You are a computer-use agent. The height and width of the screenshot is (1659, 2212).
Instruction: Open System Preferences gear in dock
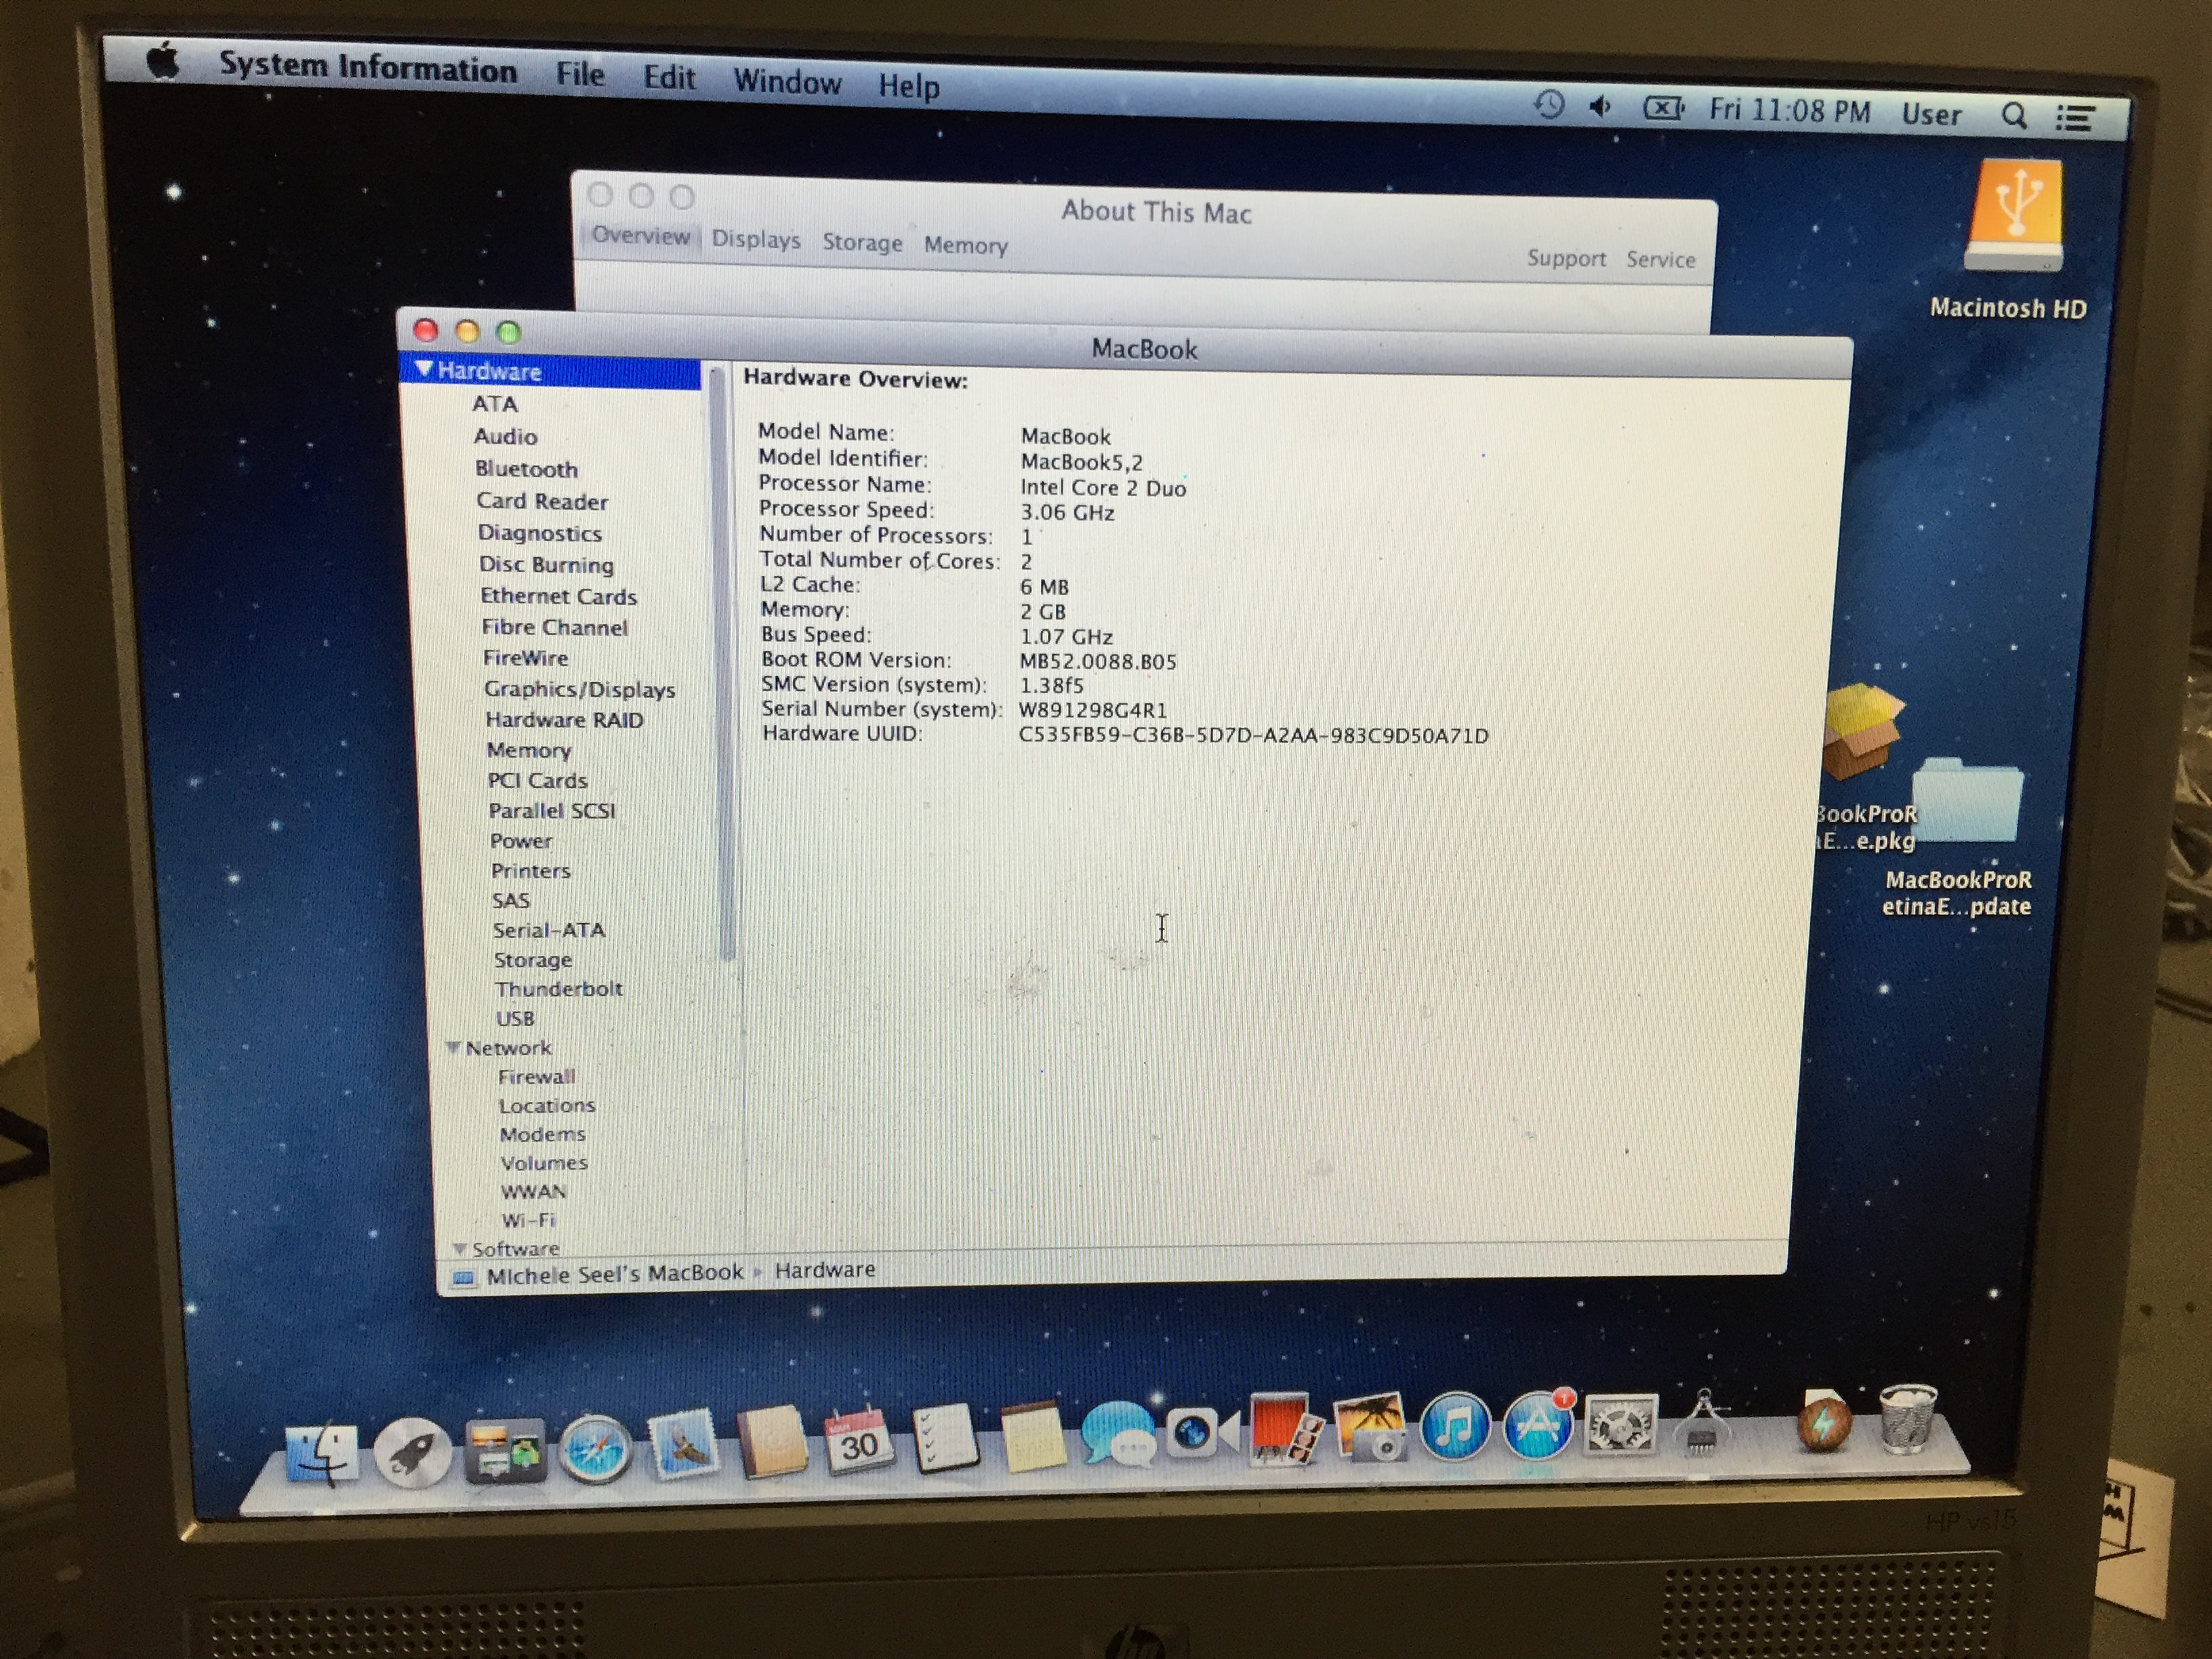coord(1620,1424)
